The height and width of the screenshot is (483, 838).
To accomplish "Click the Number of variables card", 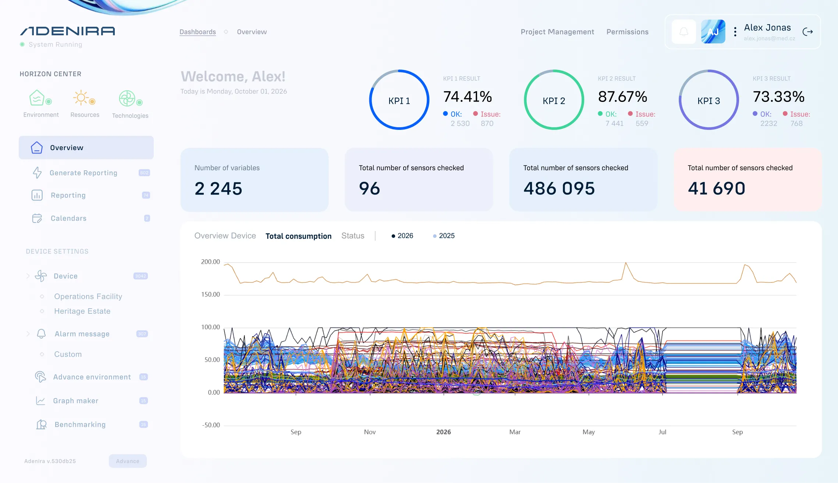I will [254, 180].
